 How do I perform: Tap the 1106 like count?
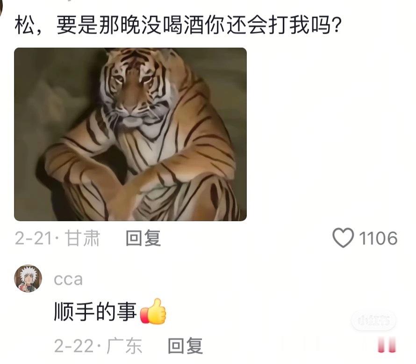pos(378,238)
